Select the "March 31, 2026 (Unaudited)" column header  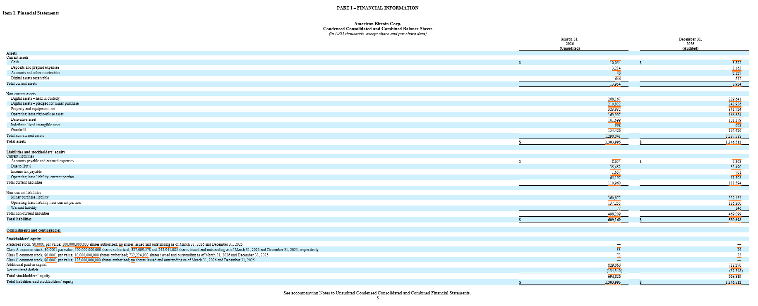(570, 44)
